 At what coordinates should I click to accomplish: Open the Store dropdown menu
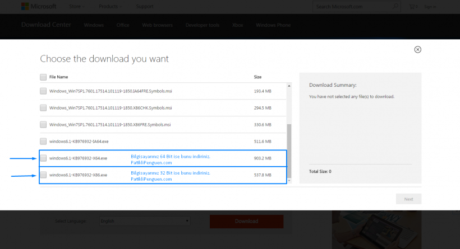(77, 7)
